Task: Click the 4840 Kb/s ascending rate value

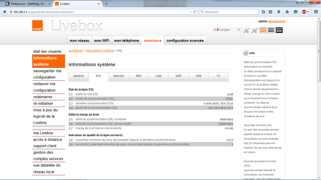Action: coord(227,119)
